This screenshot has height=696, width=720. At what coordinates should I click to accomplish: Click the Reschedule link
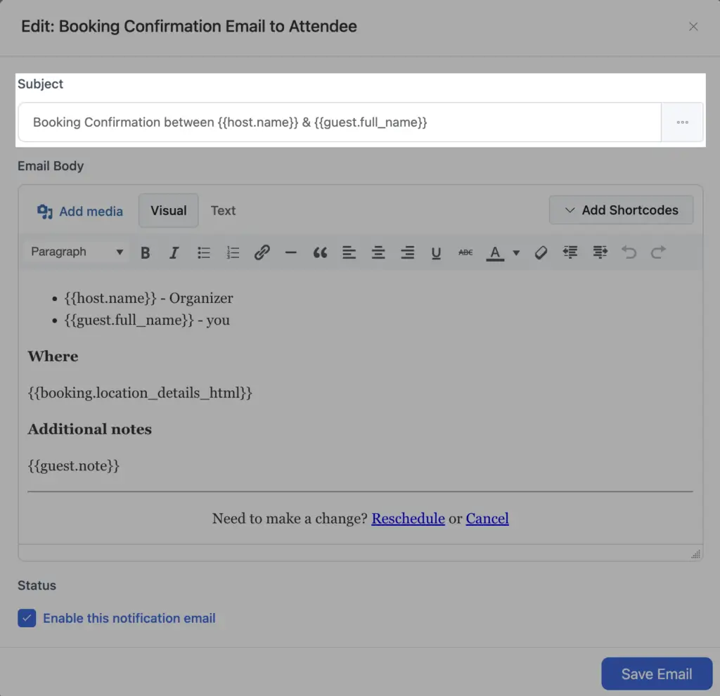[408, 518]
